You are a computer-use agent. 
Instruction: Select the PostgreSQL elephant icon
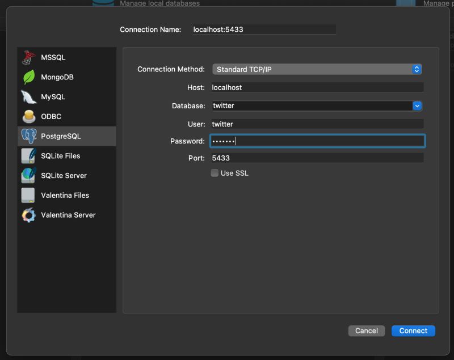coord(28,136)
